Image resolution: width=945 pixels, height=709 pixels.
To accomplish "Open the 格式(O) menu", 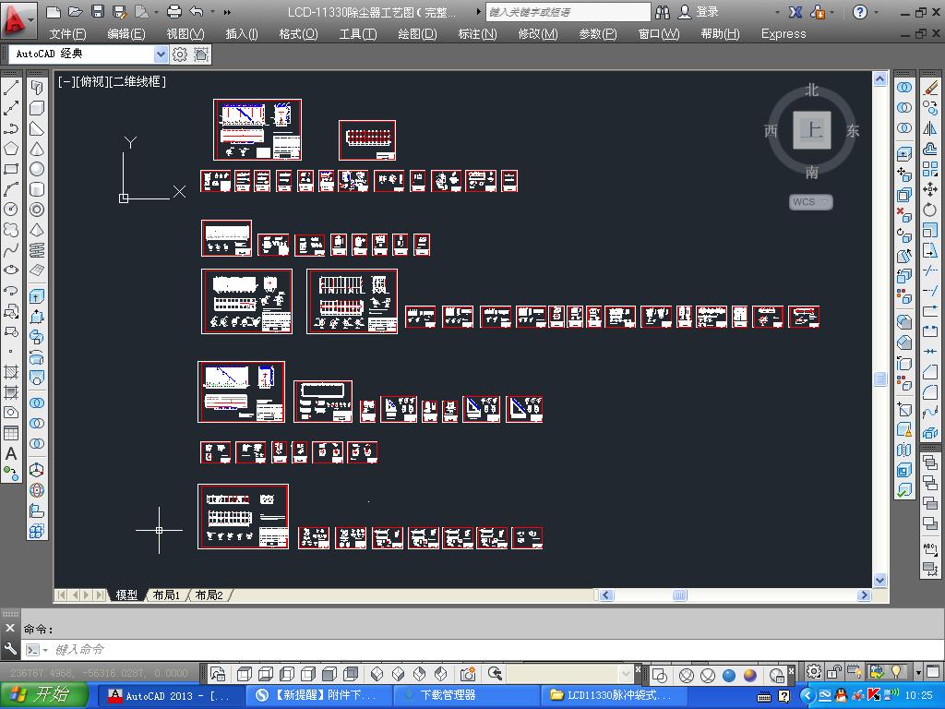I will point(298,34).
